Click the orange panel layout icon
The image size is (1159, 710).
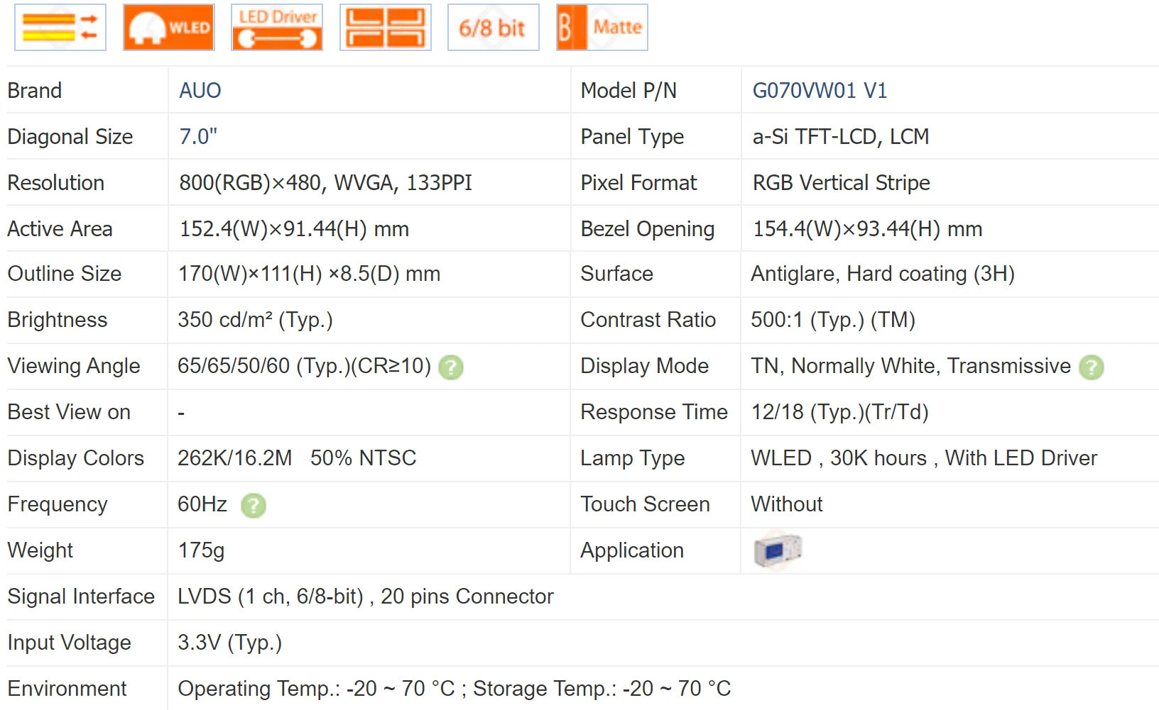(x=386, y=28)
